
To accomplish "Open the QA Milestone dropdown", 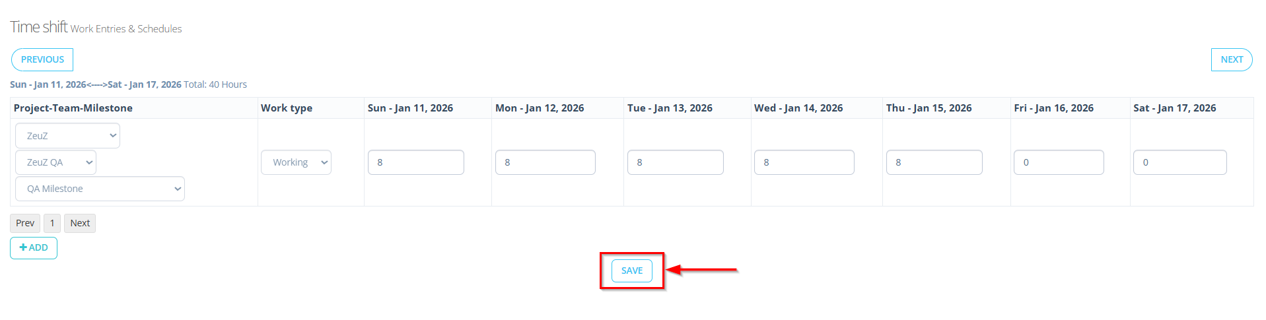I will (x=100, y=189).
